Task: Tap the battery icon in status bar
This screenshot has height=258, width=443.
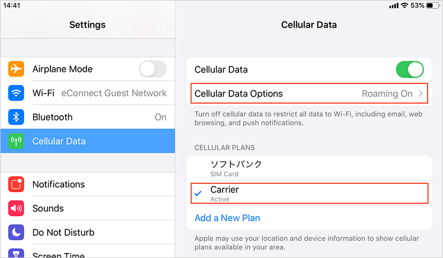Action: click(x=434, y=6)
